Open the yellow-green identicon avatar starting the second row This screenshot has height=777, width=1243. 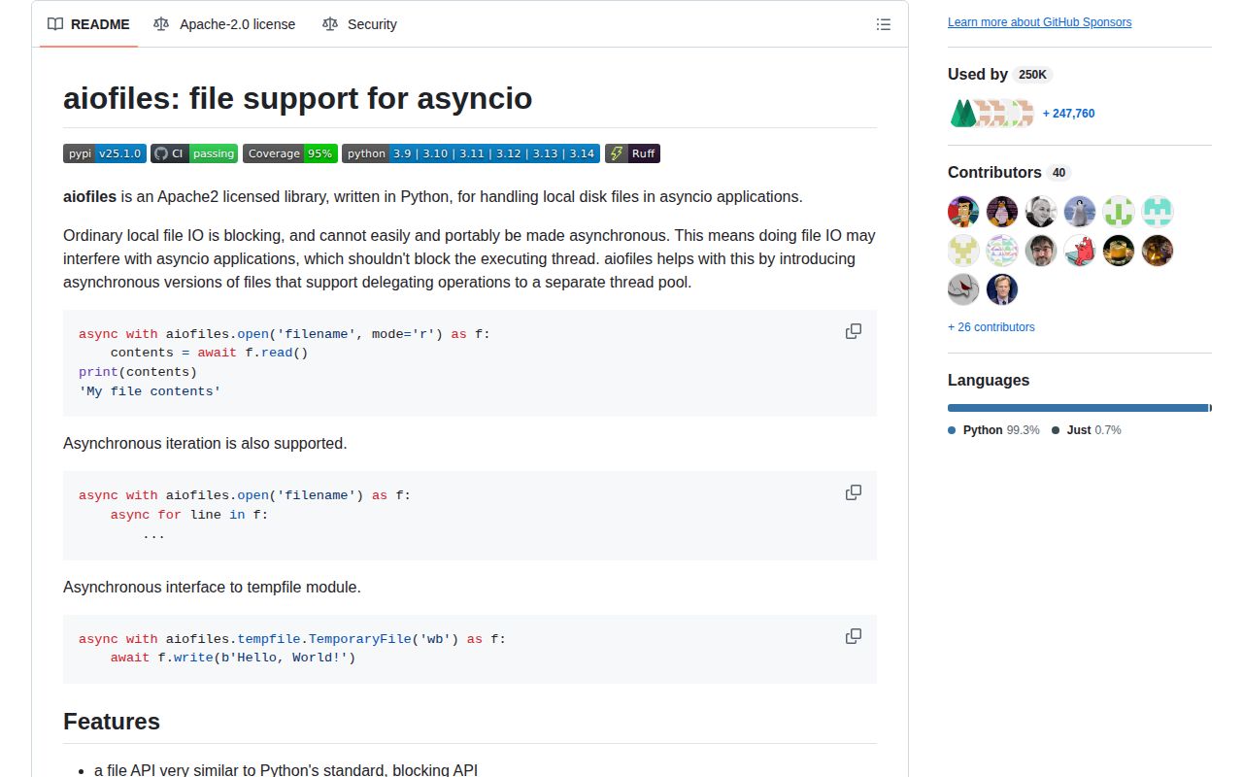coord(963,251)
